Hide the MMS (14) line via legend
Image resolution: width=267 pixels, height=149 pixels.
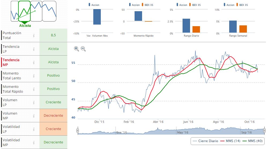pyautogui.click(x=230, y=141)
